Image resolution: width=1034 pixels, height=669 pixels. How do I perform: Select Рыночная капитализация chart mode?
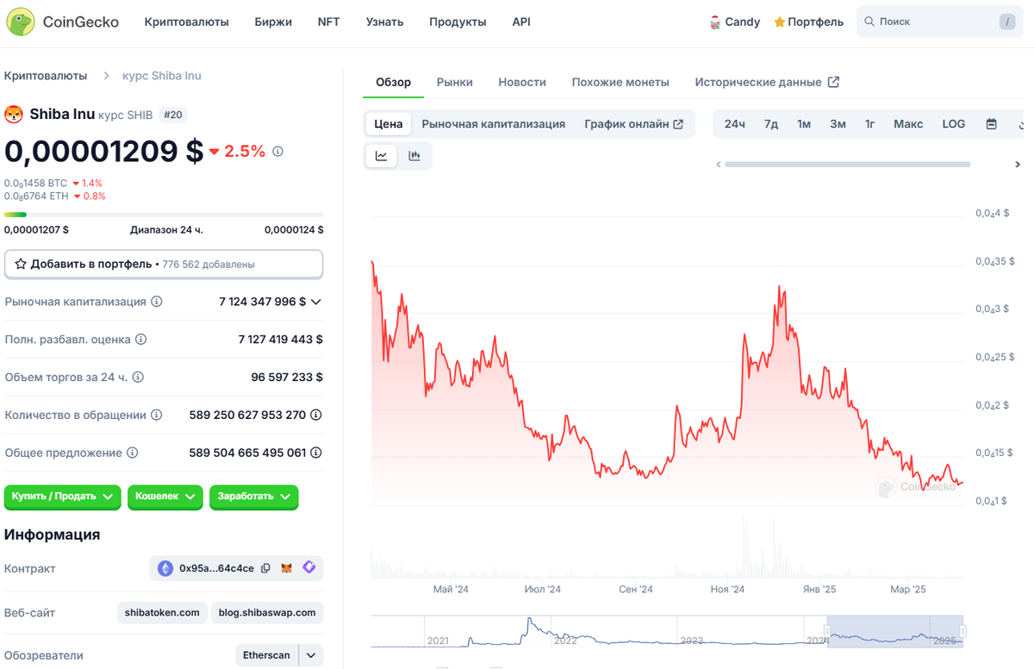pyautogui.click(x=494, y=124)
